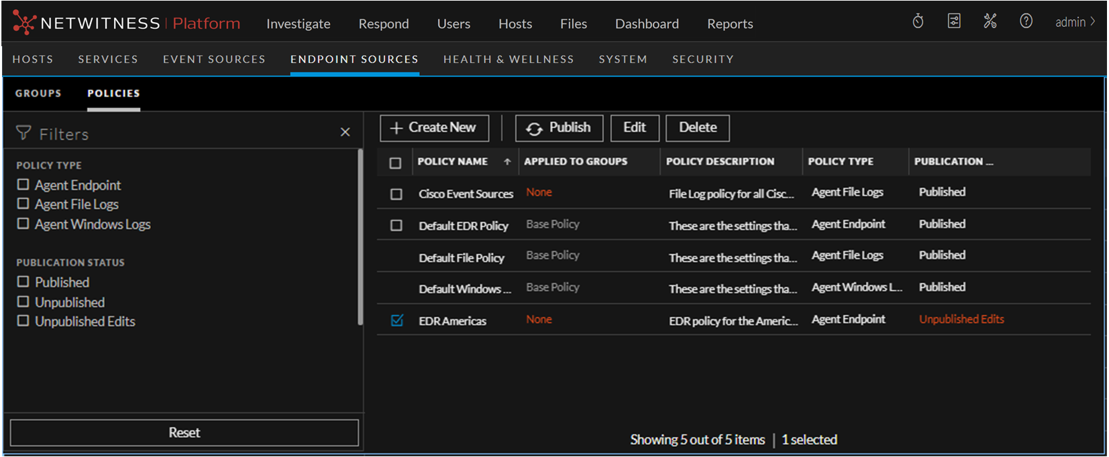Uncheck the EDR Americas policy row

[x=397, y=320]
